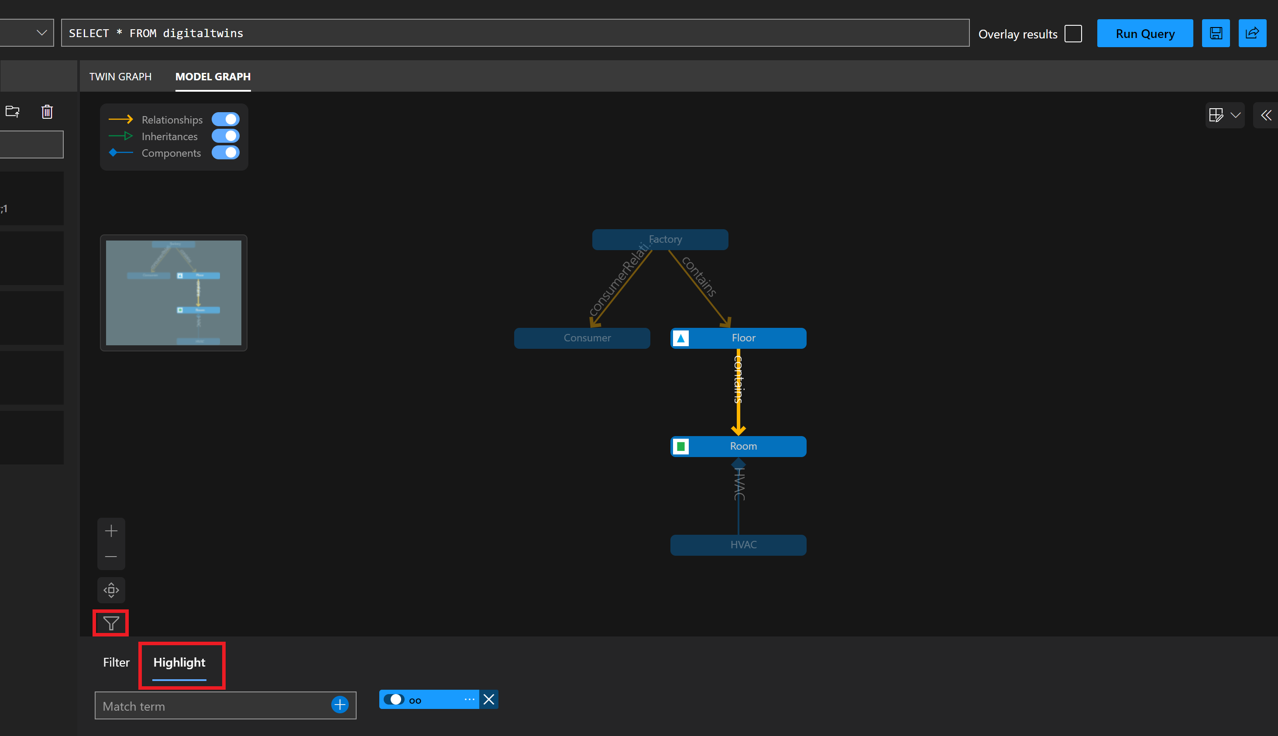
Task: Collapse the right properties panel
Action: click(x=1266, y=115)
